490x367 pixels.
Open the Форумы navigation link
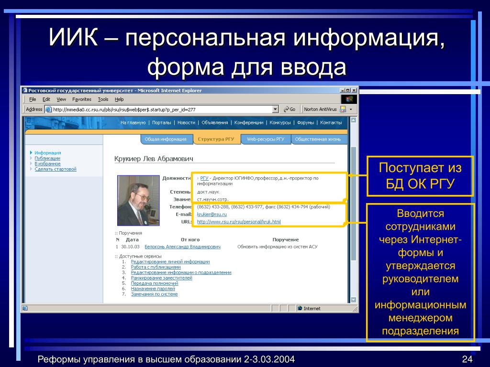[305, 123]
